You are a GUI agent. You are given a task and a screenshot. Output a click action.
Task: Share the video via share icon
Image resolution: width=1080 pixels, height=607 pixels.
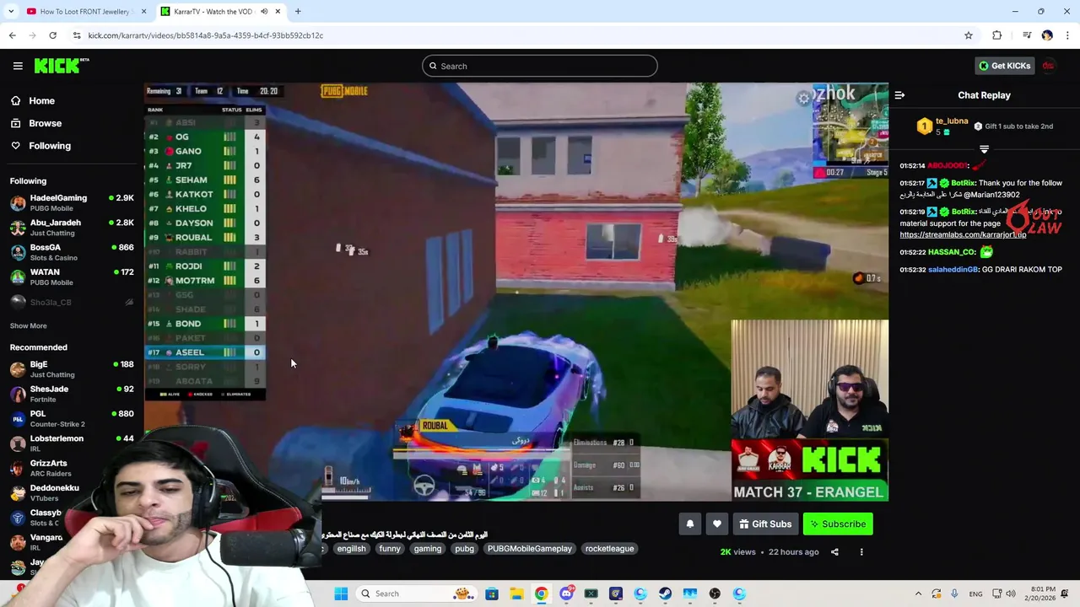tap(834, 552)
